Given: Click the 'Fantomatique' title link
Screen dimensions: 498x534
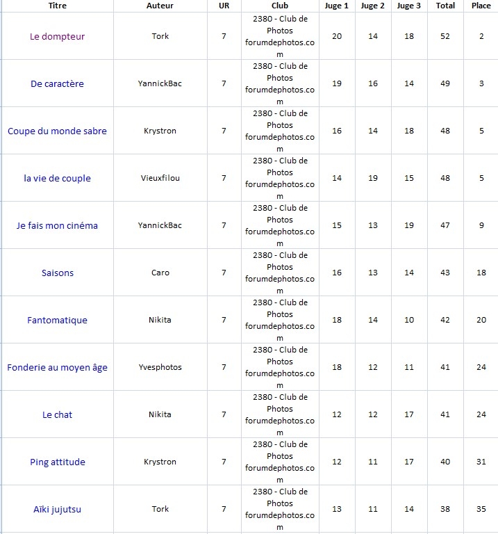Looking at the screenshot, I should (x=57, y=320).
